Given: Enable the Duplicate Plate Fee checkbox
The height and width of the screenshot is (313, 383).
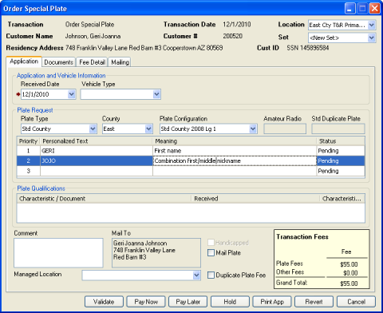Looking at the screenshot, I should (211, 275).
